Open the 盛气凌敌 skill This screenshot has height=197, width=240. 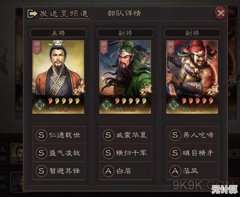coord(59,152)
